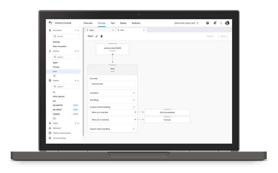Open the Analytics tab
Image resolution: width=278 pixels, height=173 pixels.
pos(136,23)
